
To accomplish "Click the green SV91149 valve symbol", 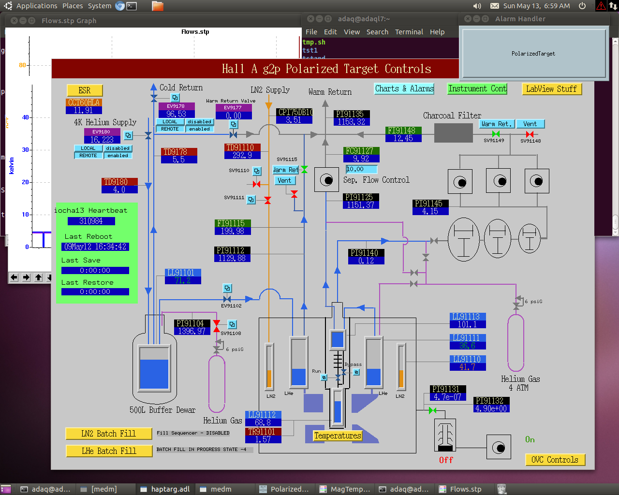I will coord(496,134).
